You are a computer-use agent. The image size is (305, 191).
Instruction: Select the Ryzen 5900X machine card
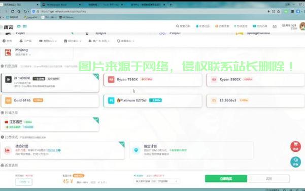[255, 80]
